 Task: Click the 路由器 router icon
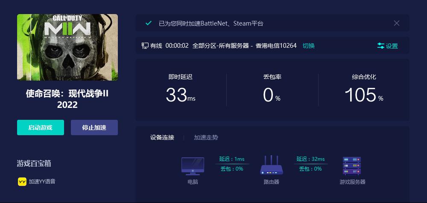point(271,165)
